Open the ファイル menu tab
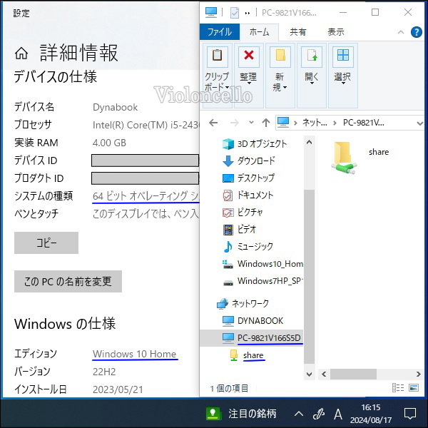 point(220,32)
